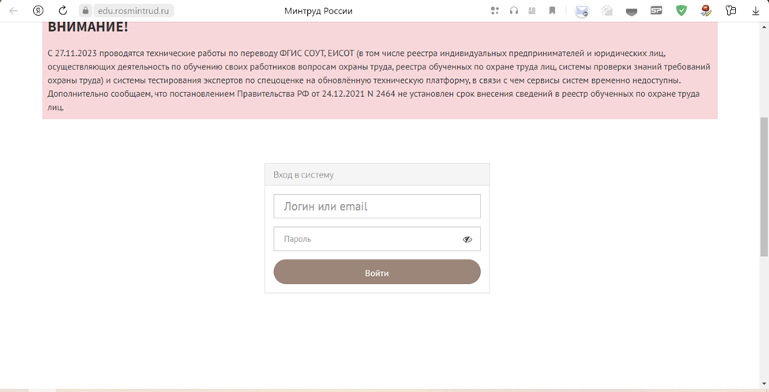
Task: Click the page translate icon
Action: 532,11
